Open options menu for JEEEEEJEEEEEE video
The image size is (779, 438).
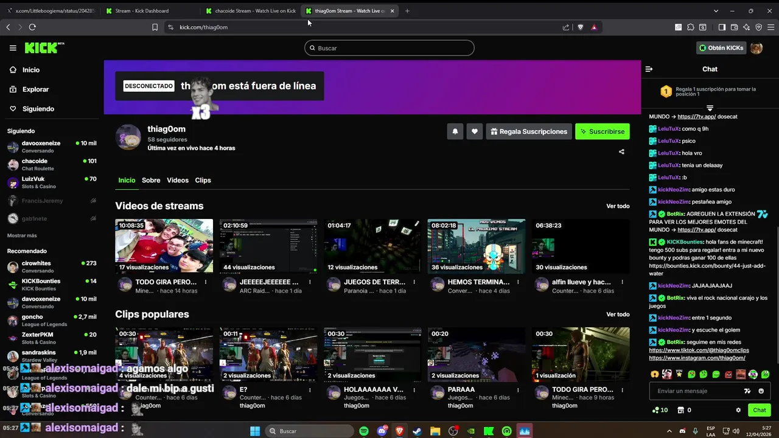[x=310, y=282]
